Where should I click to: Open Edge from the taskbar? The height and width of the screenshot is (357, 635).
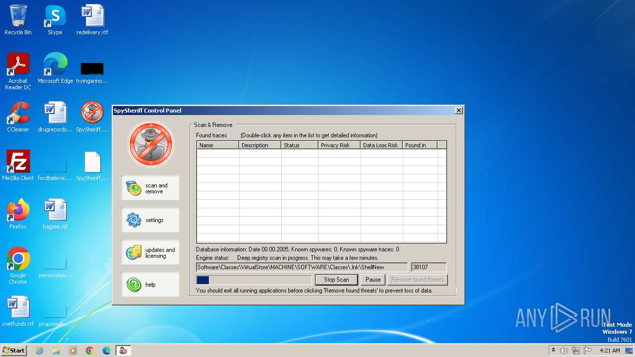[x=107, y=351]
